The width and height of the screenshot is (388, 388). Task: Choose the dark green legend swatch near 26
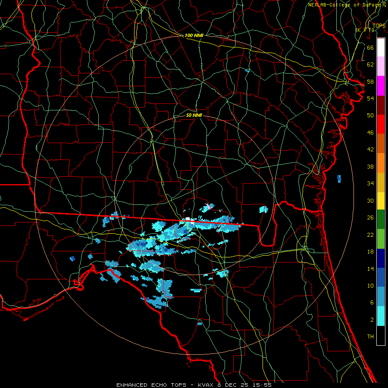click(x=381, y=219)
